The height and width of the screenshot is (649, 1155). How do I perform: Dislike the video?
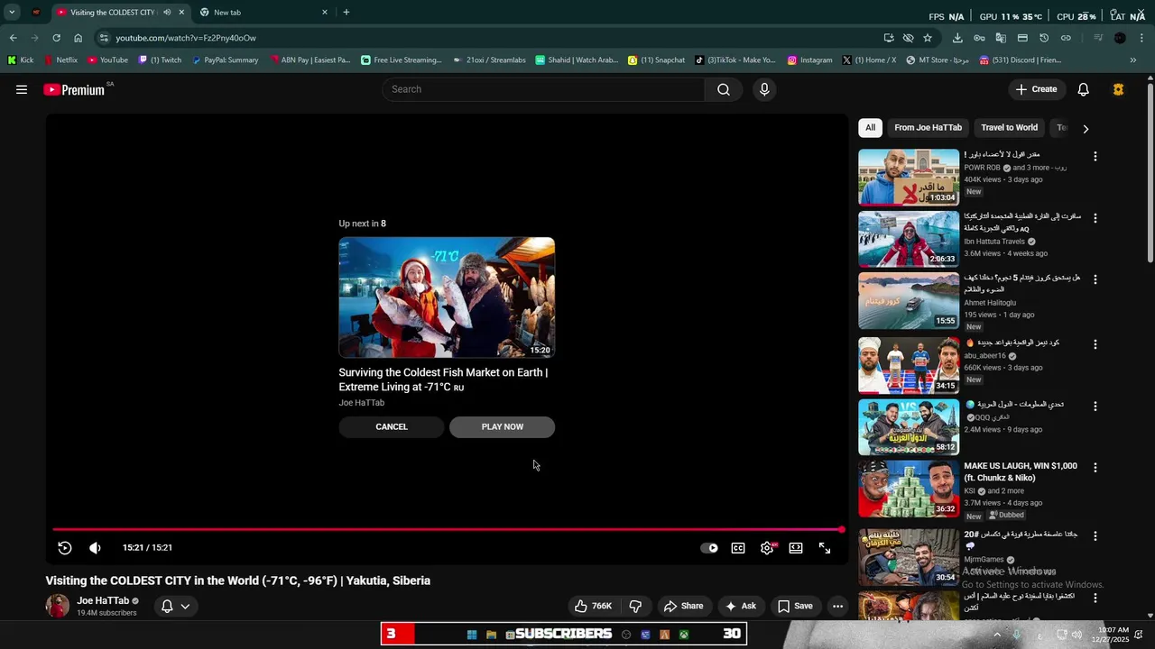[635, 606]
